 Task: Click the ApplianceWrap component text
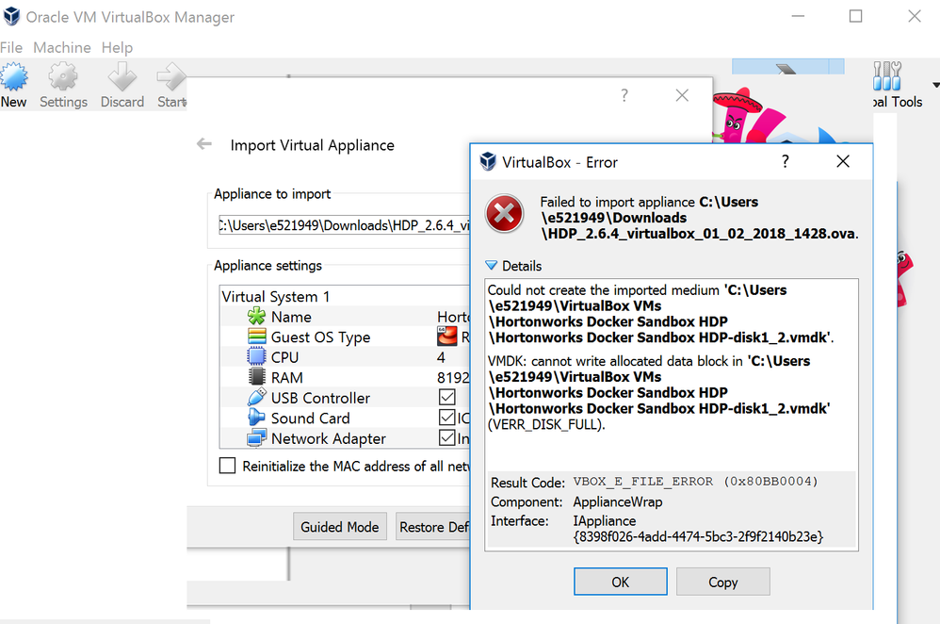[x=618, y=501]
